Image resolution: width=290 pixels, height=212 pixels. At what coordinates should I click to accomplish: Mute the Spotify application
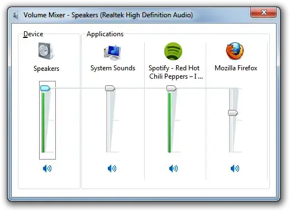point(173,168)
